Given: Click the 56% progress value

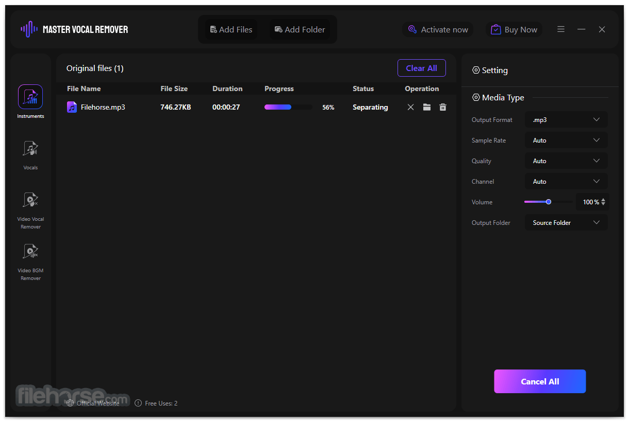Looking at the screenshot, I should pos(328,107).
